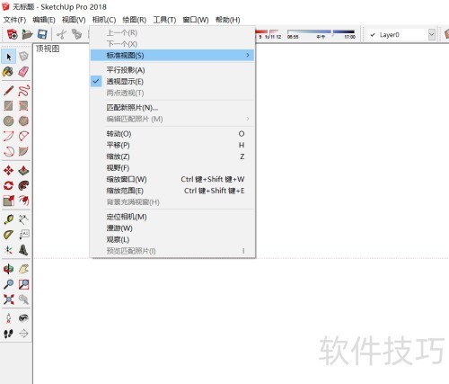This screenshot has width=449, height=384.
Task: Close the 相机(C) menu
Action: click(x=104, y=20)
